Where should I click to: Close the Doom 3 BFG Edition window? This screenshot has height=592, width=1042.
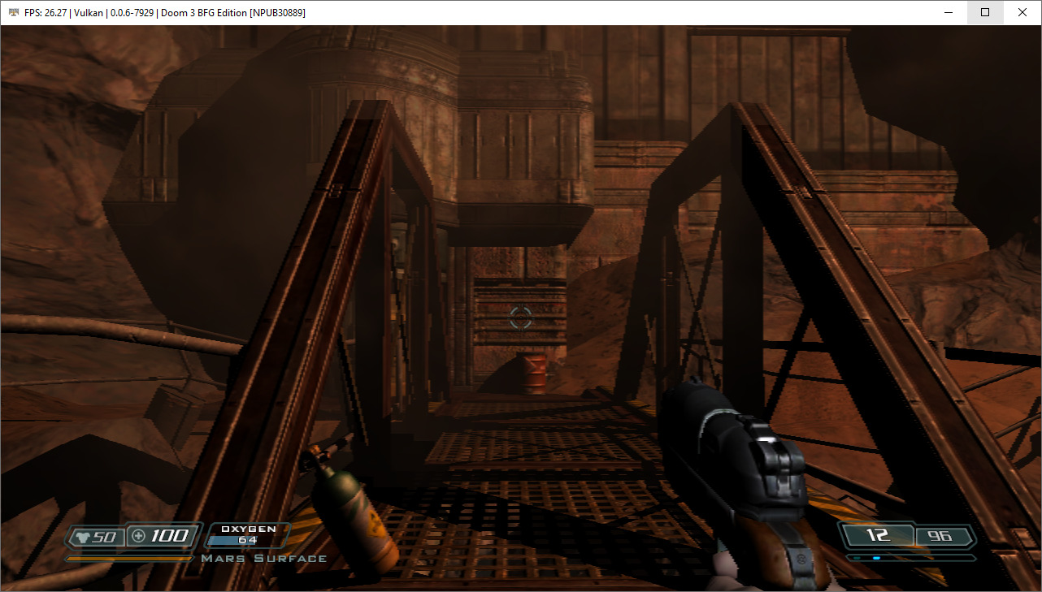[x=1022, y=12]
